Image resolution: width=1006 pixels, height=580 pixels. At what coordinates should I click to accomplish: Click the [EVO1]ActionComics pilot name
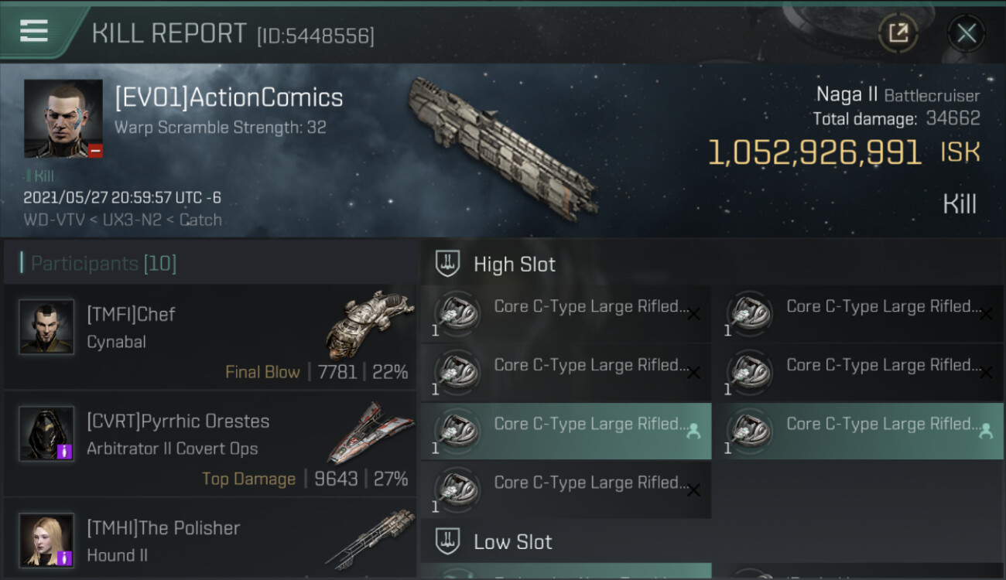[x=228, y=97]
